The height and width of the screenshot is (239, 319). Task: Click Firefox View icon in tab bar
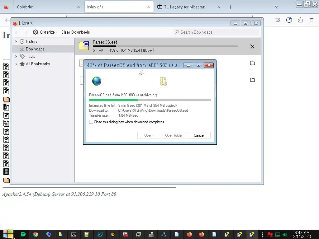6,7
